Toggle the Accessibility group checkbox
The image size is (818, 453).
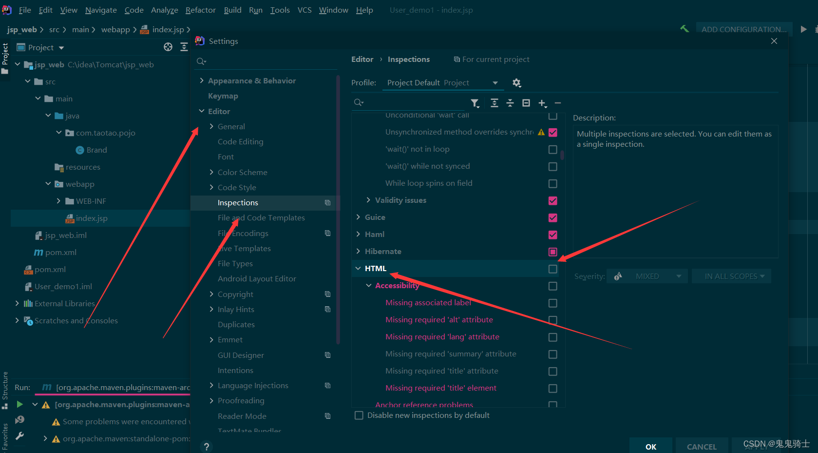(x=552, y=286)
